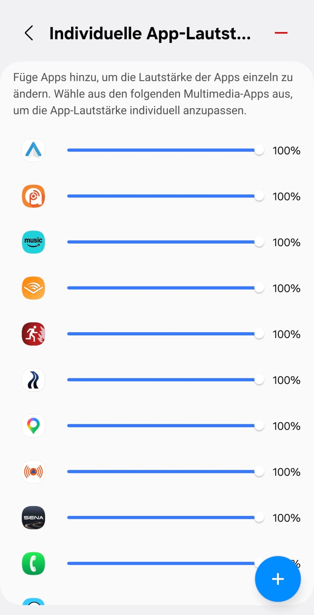The height and width of the screenshot is (615, 314).
Task: Tap the red minus remove button
Action: point(281,33)
